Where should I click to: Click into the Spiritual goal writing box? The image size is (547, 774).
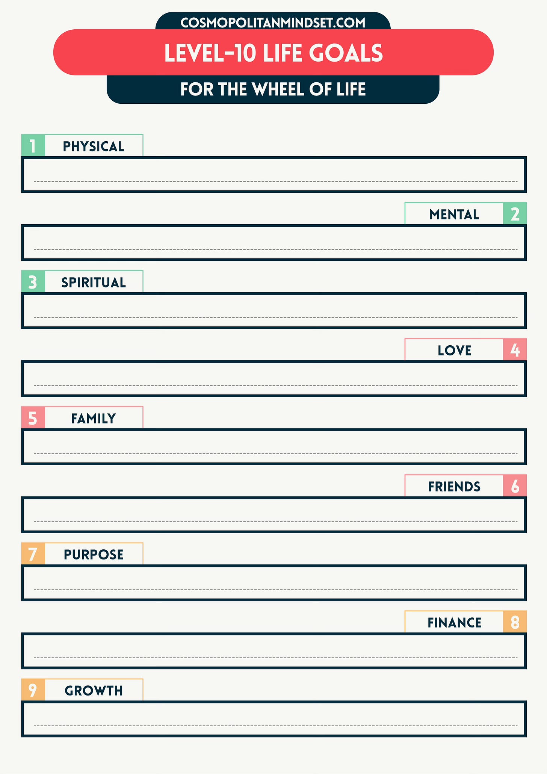(274, 311)
